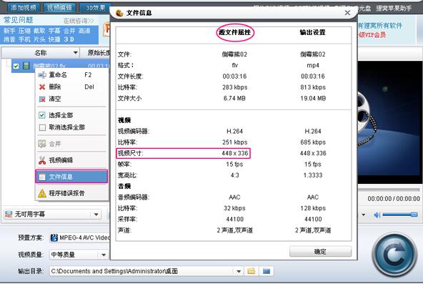This screenshot has height=284, width=423.
Task: Click 选择全部 menu entry
Action: pos(71,115)
